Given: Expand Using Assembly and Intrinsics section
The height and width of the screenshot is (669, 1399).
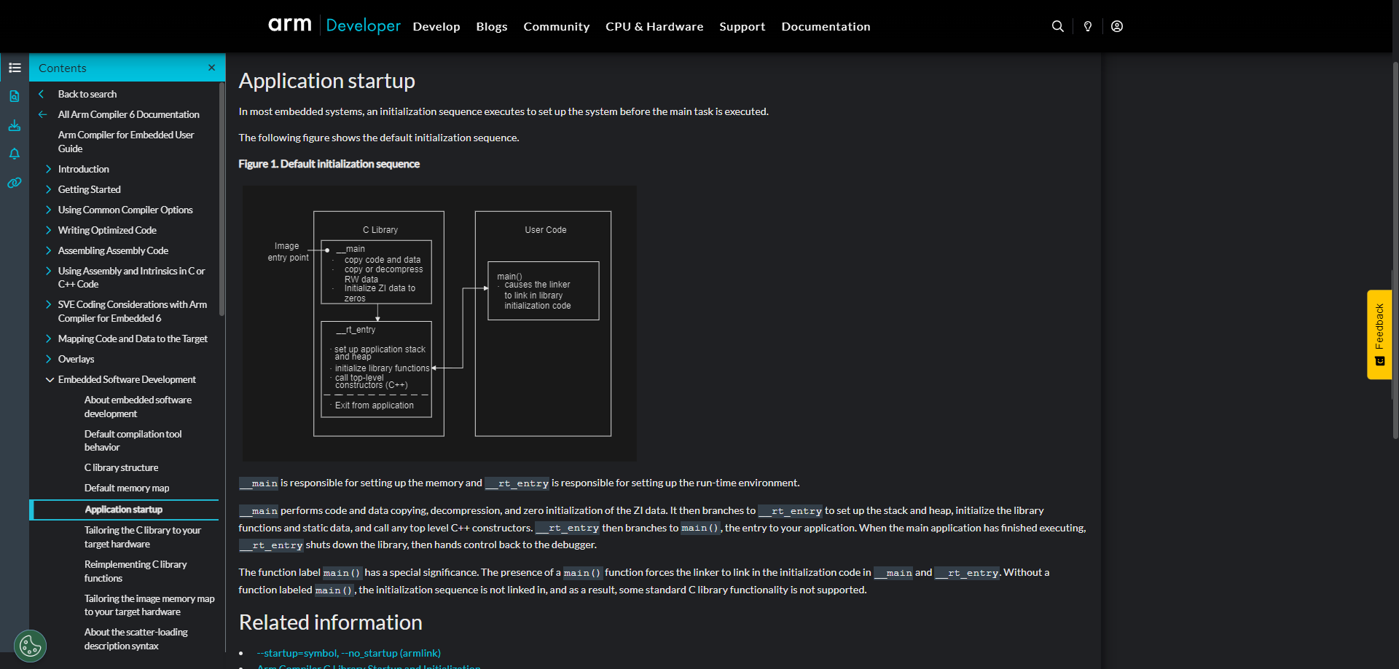Looking at the screenshot, I should click(x=49, y=271).
